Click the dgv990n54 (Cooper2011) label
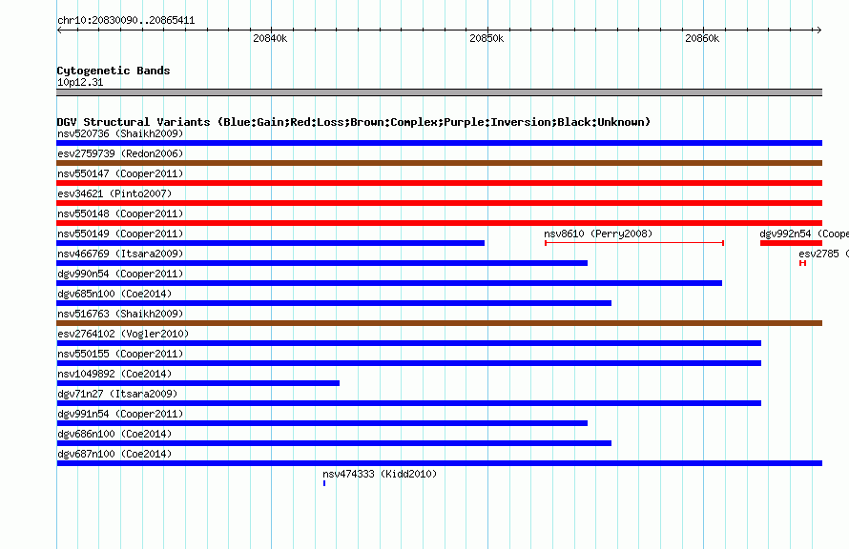 click(x=120, y=274)
